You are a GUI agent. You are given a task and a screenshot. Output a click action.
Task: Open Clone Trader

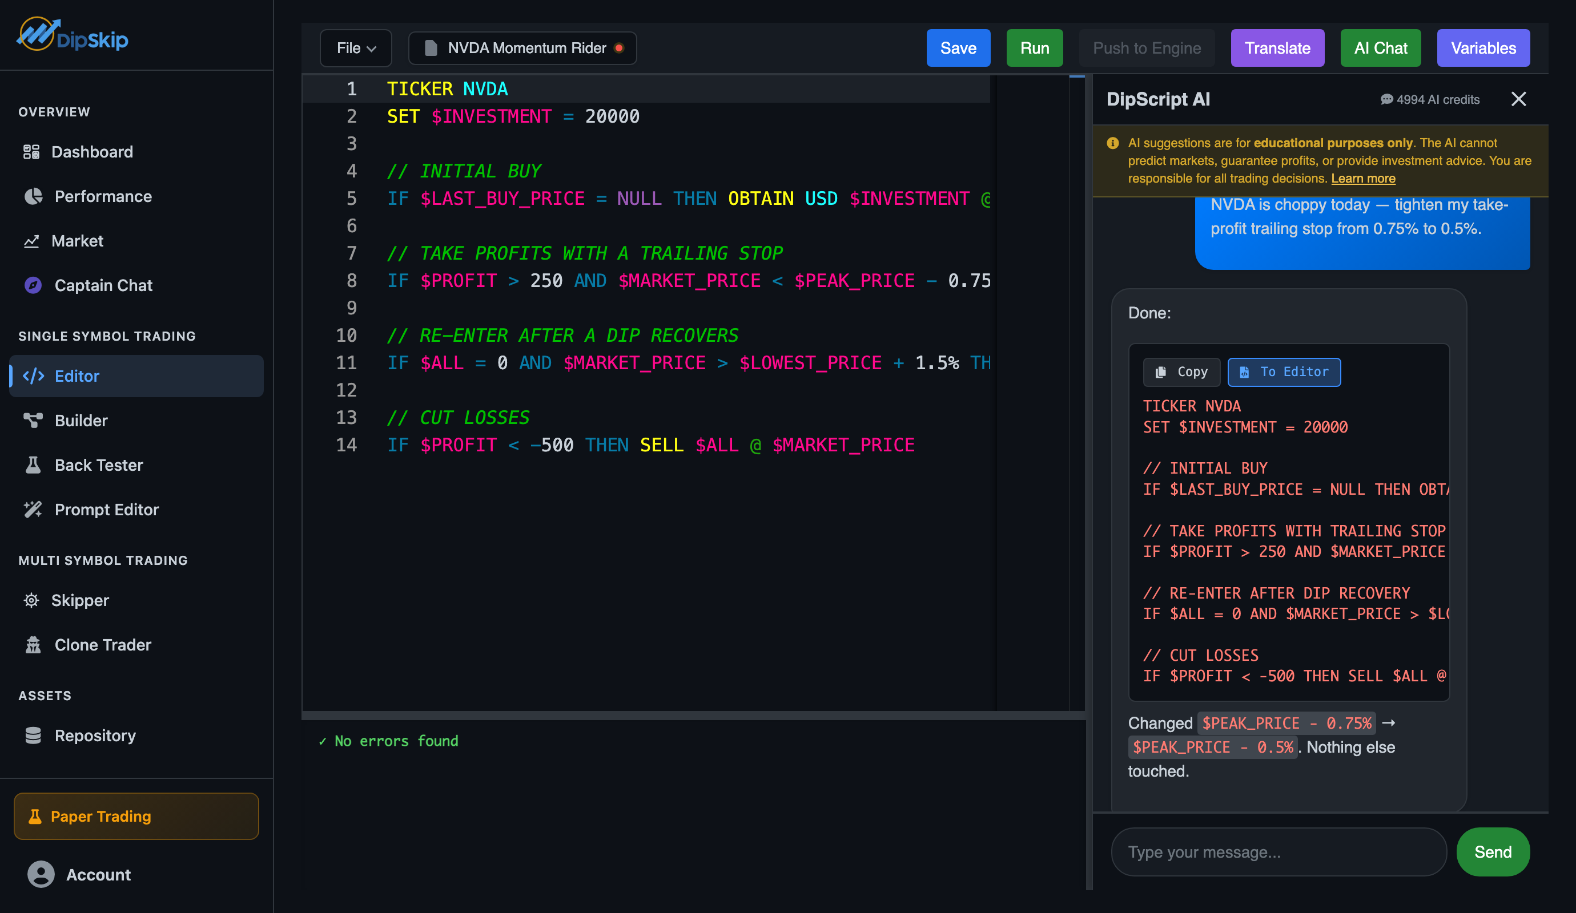(x=136, y=645)
